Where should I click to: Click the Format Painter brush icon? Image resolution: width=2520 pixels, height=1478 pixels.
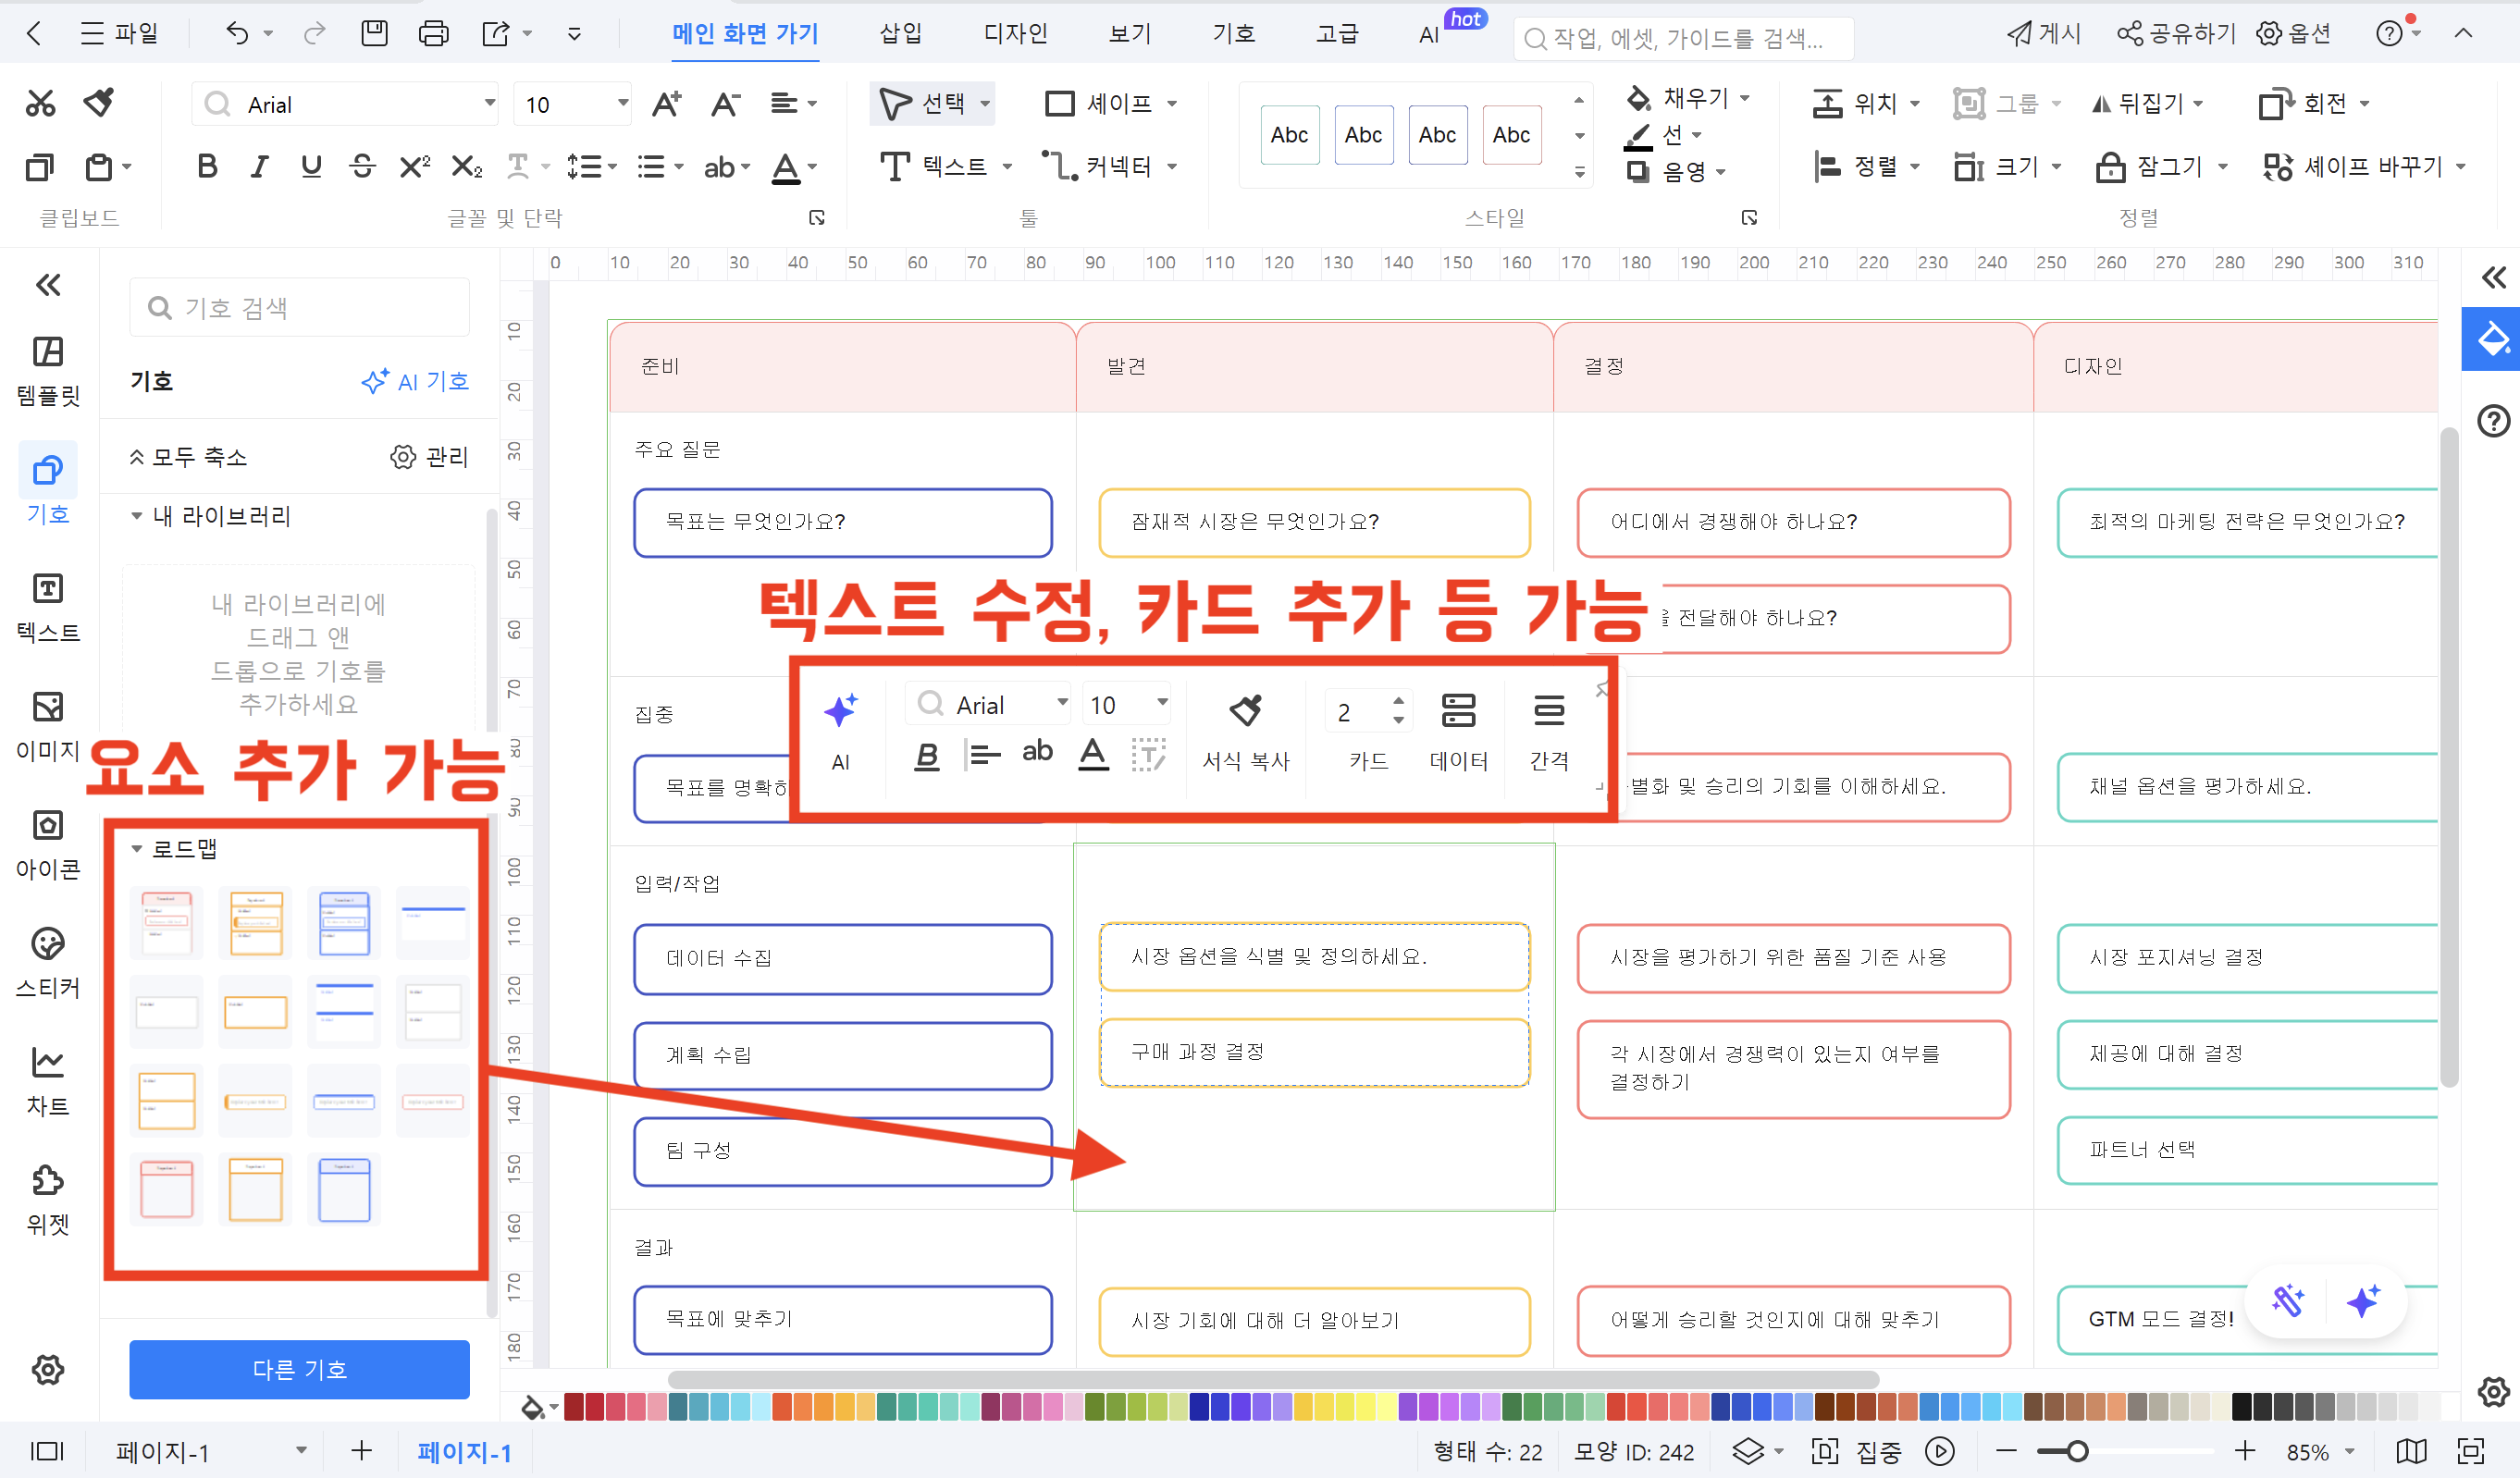click(x=99, y=102)
